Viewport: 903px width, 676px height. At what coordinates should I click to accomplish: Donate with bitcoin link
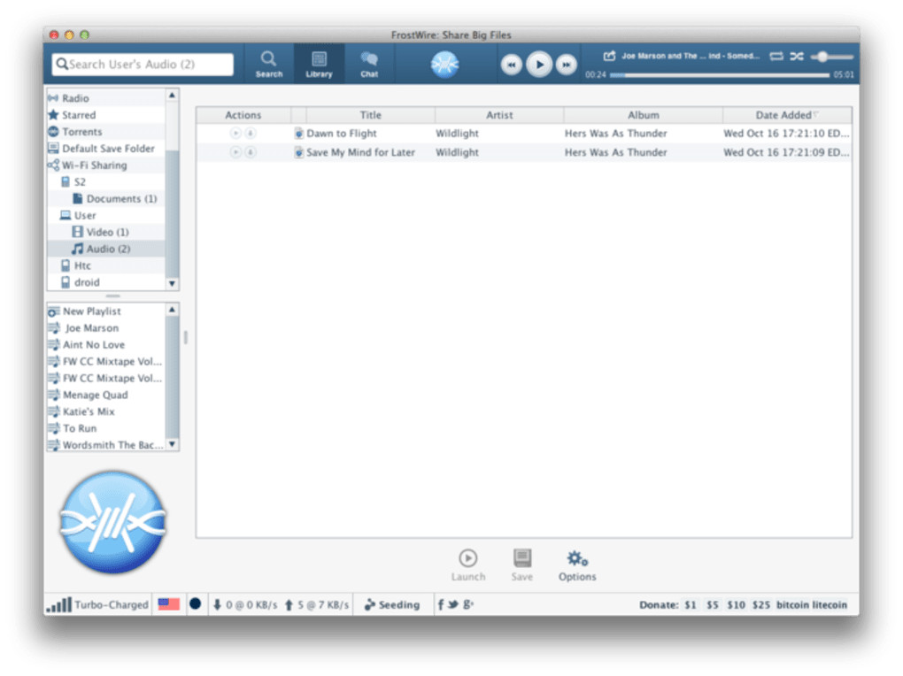[791, 604]
